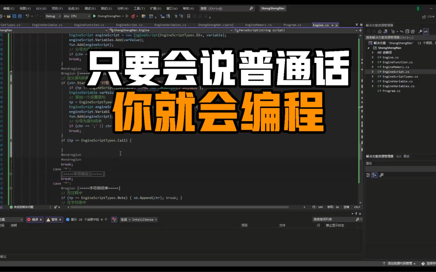Expand the collapsed 字符串定义 region
Screen dimensions: 436x272
(x=11, y=174)
